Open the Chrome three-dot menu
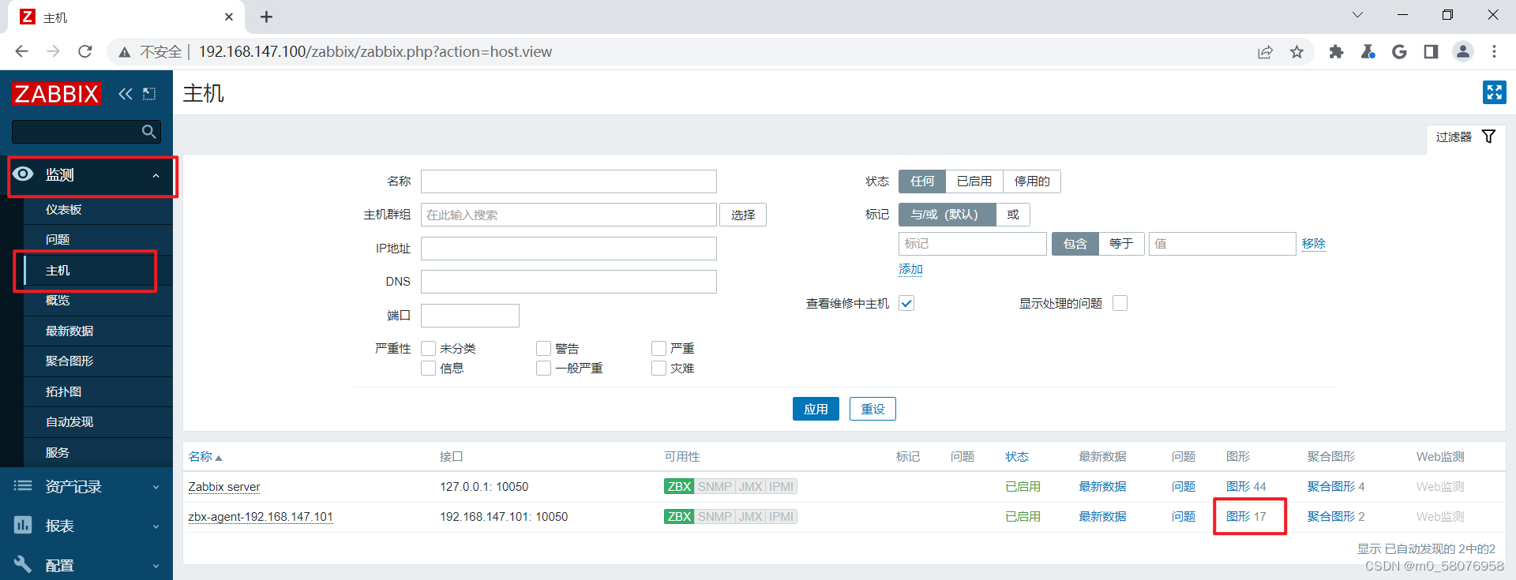Image resolution: width=1516 pixels, height=580 pixels. 1494,52
